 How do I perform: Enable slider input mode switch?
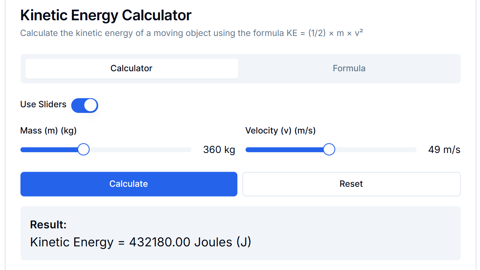click(84, 105)
